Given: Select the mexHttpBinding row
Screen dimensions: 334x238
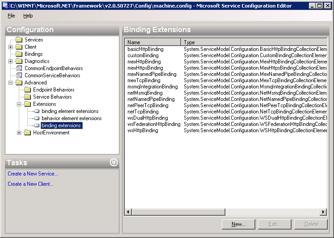Looking at the screenshot, I should click(226, 62).
